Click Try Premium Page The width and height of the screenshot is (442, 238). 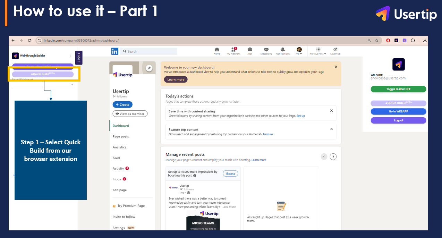[x=129, y=206]
